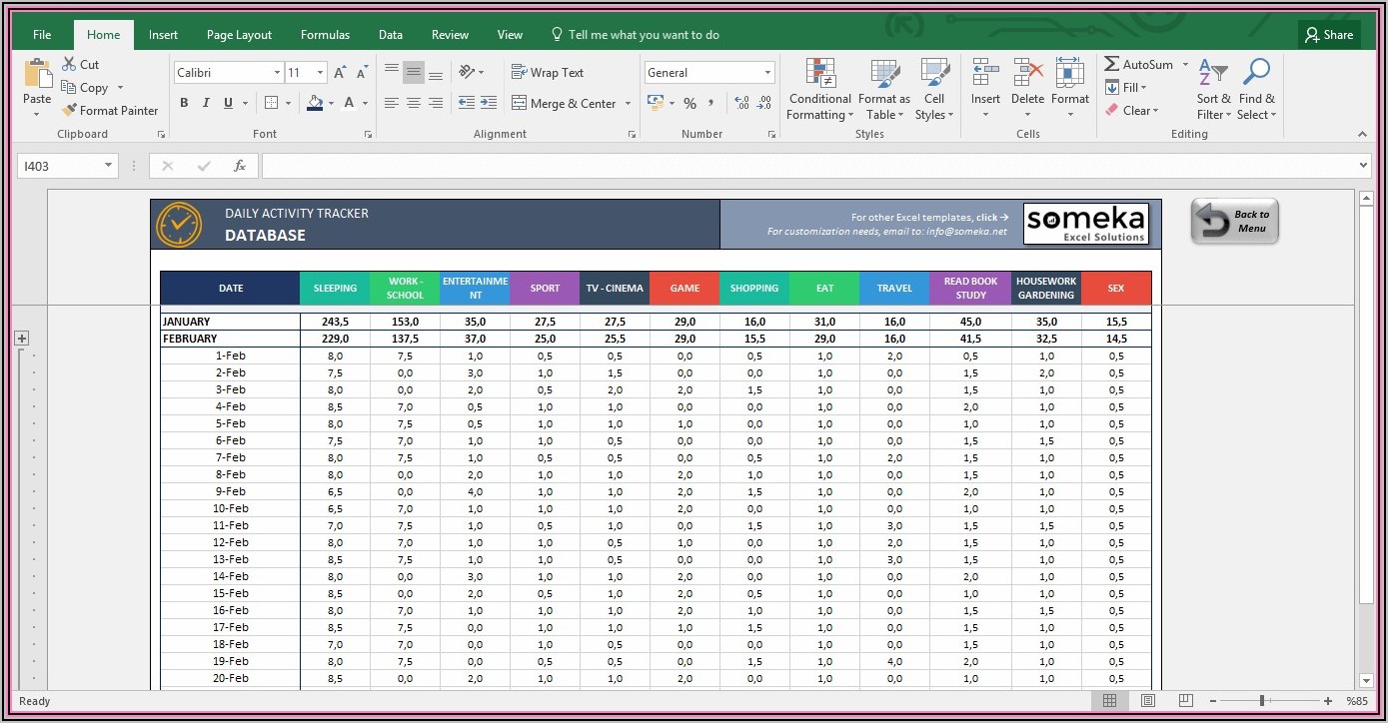This screenshot has height=723, width=1388.
Task: Click the Find & Select magnifier
Action: 1256,90
